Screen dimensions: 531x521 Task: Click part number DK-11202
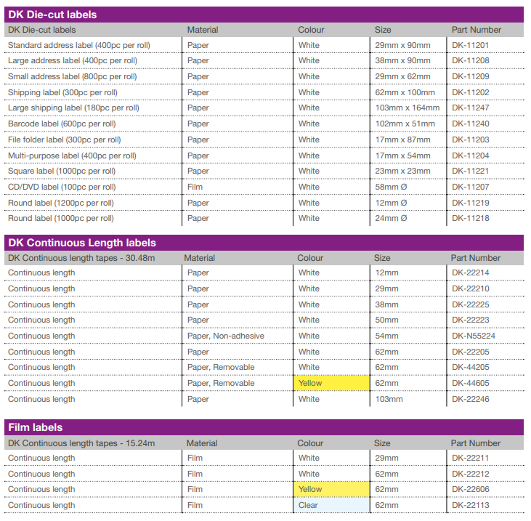[471, 92]
